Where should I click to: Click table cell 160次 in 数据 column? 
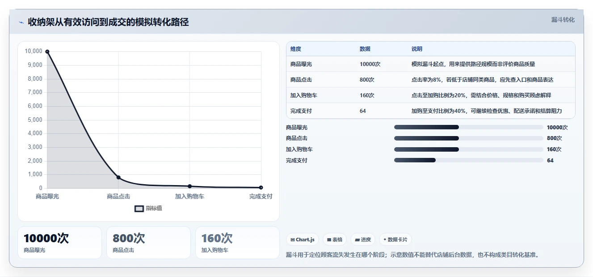point(367,95)
